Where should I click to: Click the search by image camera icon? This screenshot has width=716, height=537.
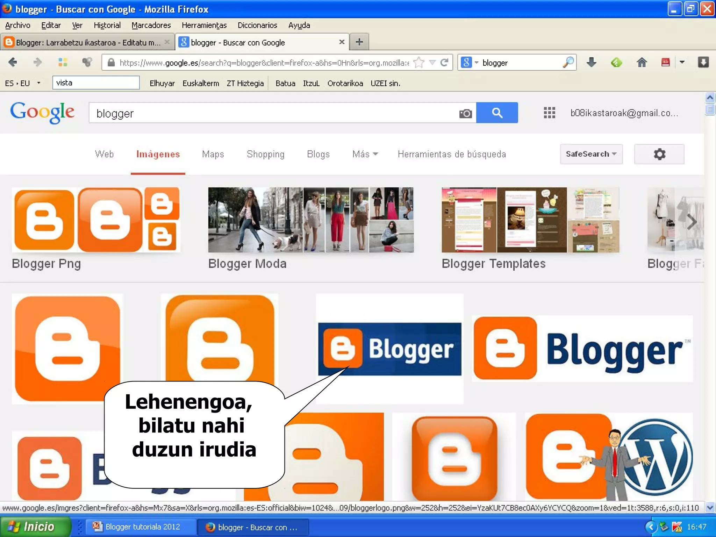(x=465, y=114)
